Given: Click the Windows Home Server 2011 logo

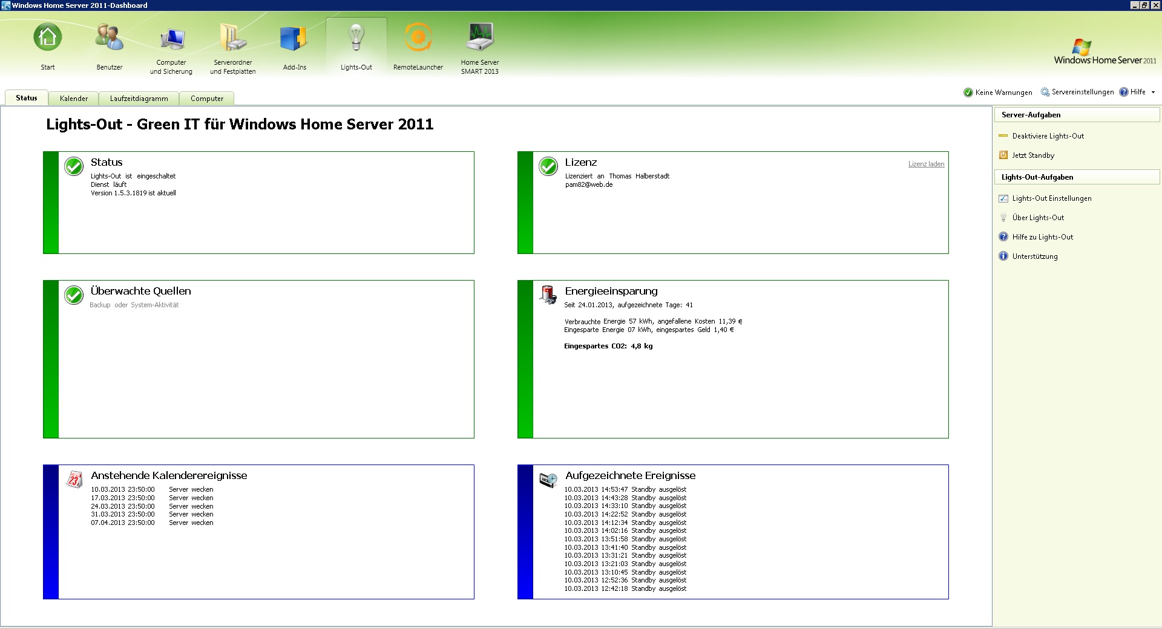Looking at the screenshot, I should [1105, 52].
